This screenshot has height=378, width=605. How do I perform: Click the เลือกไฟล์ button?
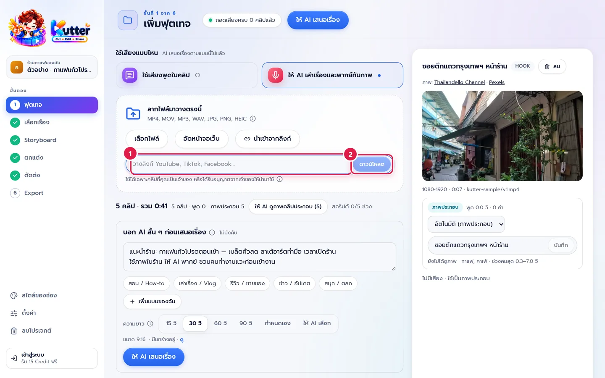tap(147, 139)
